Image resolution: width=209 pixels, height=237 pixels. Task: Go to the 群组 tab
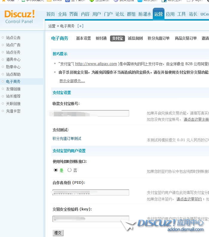(x=131, y=14)
